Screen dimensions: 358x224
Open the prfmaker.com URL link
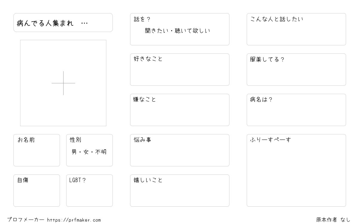[74, 220]
